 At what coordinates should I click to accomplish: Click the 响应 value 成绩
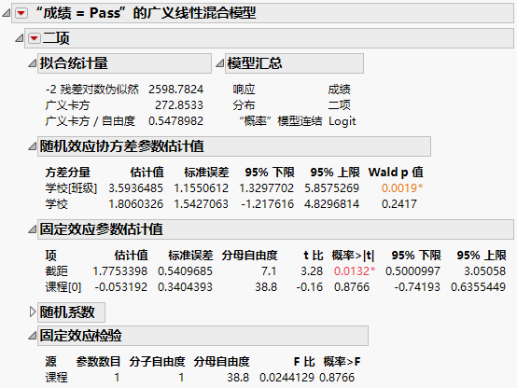point(340,90)
